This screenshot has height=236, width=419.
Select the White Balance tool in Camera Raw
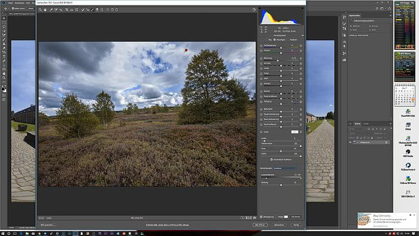51,10
